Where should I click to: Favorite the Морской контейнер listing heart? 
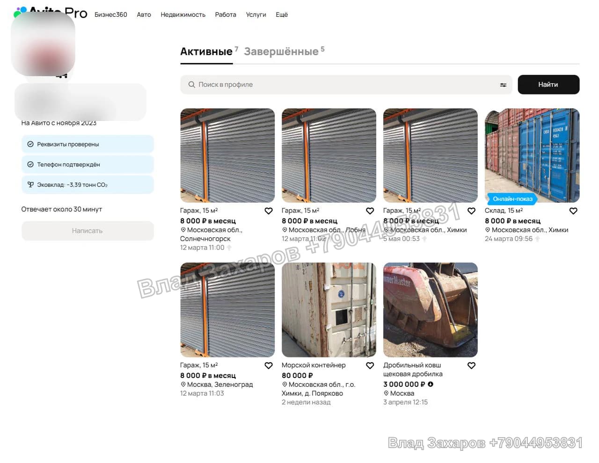click(x=370, y=366)
